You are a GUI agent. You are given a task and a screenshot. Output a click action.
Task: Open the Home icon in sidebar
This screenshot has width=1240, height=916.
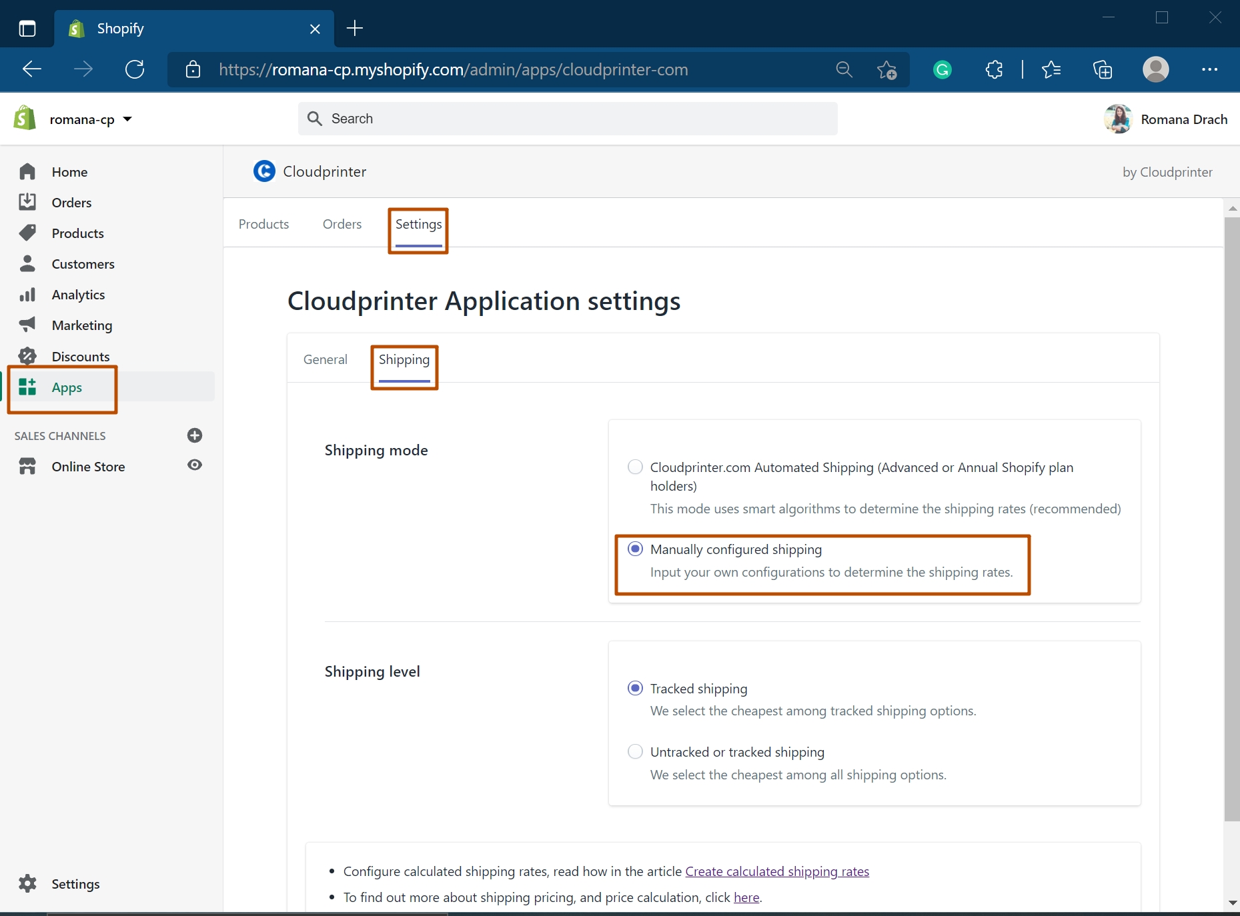click(x=27, y=172)
